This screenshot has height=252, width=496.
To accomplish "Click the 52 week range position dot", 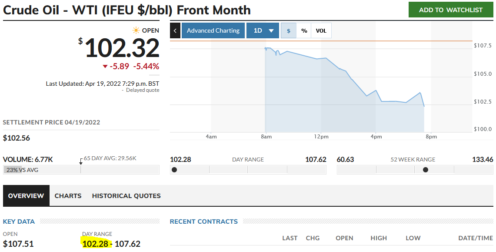I will point(426,170).
